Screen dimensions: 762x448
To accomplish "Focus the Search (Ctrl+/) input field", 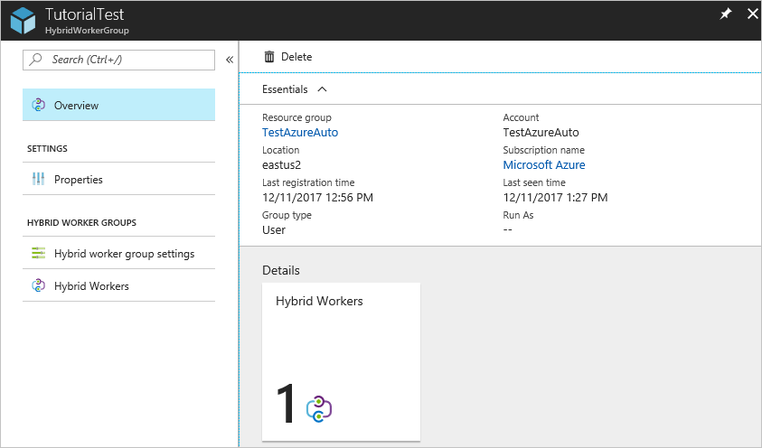I will click(127, 60).
